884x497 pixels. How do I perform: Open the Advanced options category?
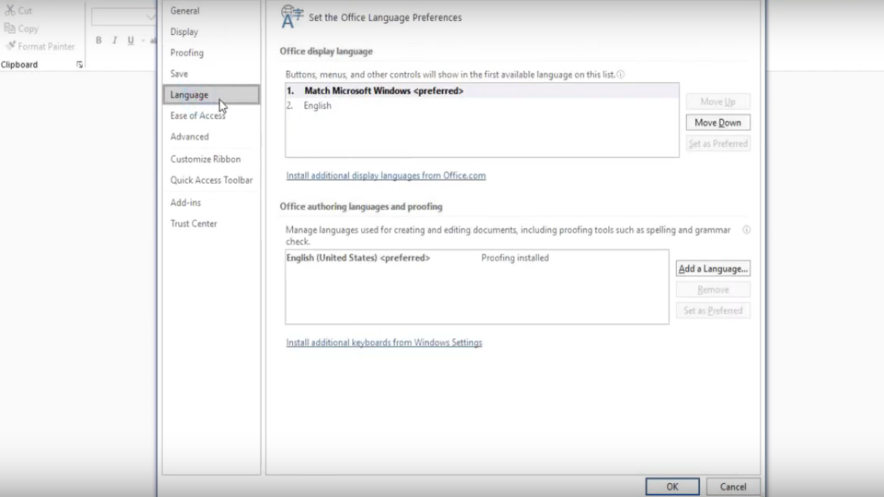pos(211,137)
